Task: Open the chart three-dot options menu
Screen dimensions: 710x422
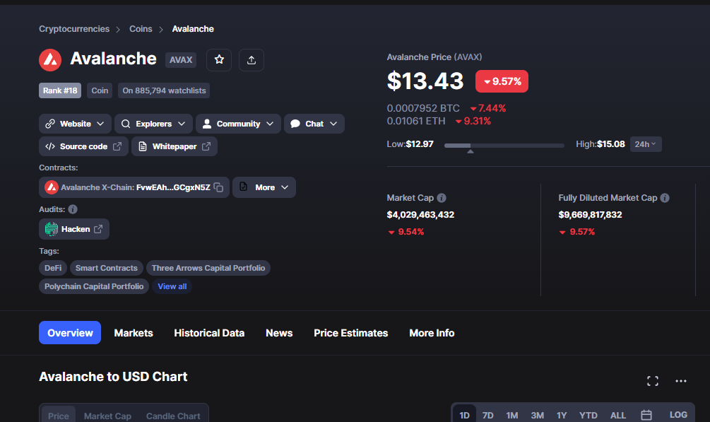Action: coord(681,381)
